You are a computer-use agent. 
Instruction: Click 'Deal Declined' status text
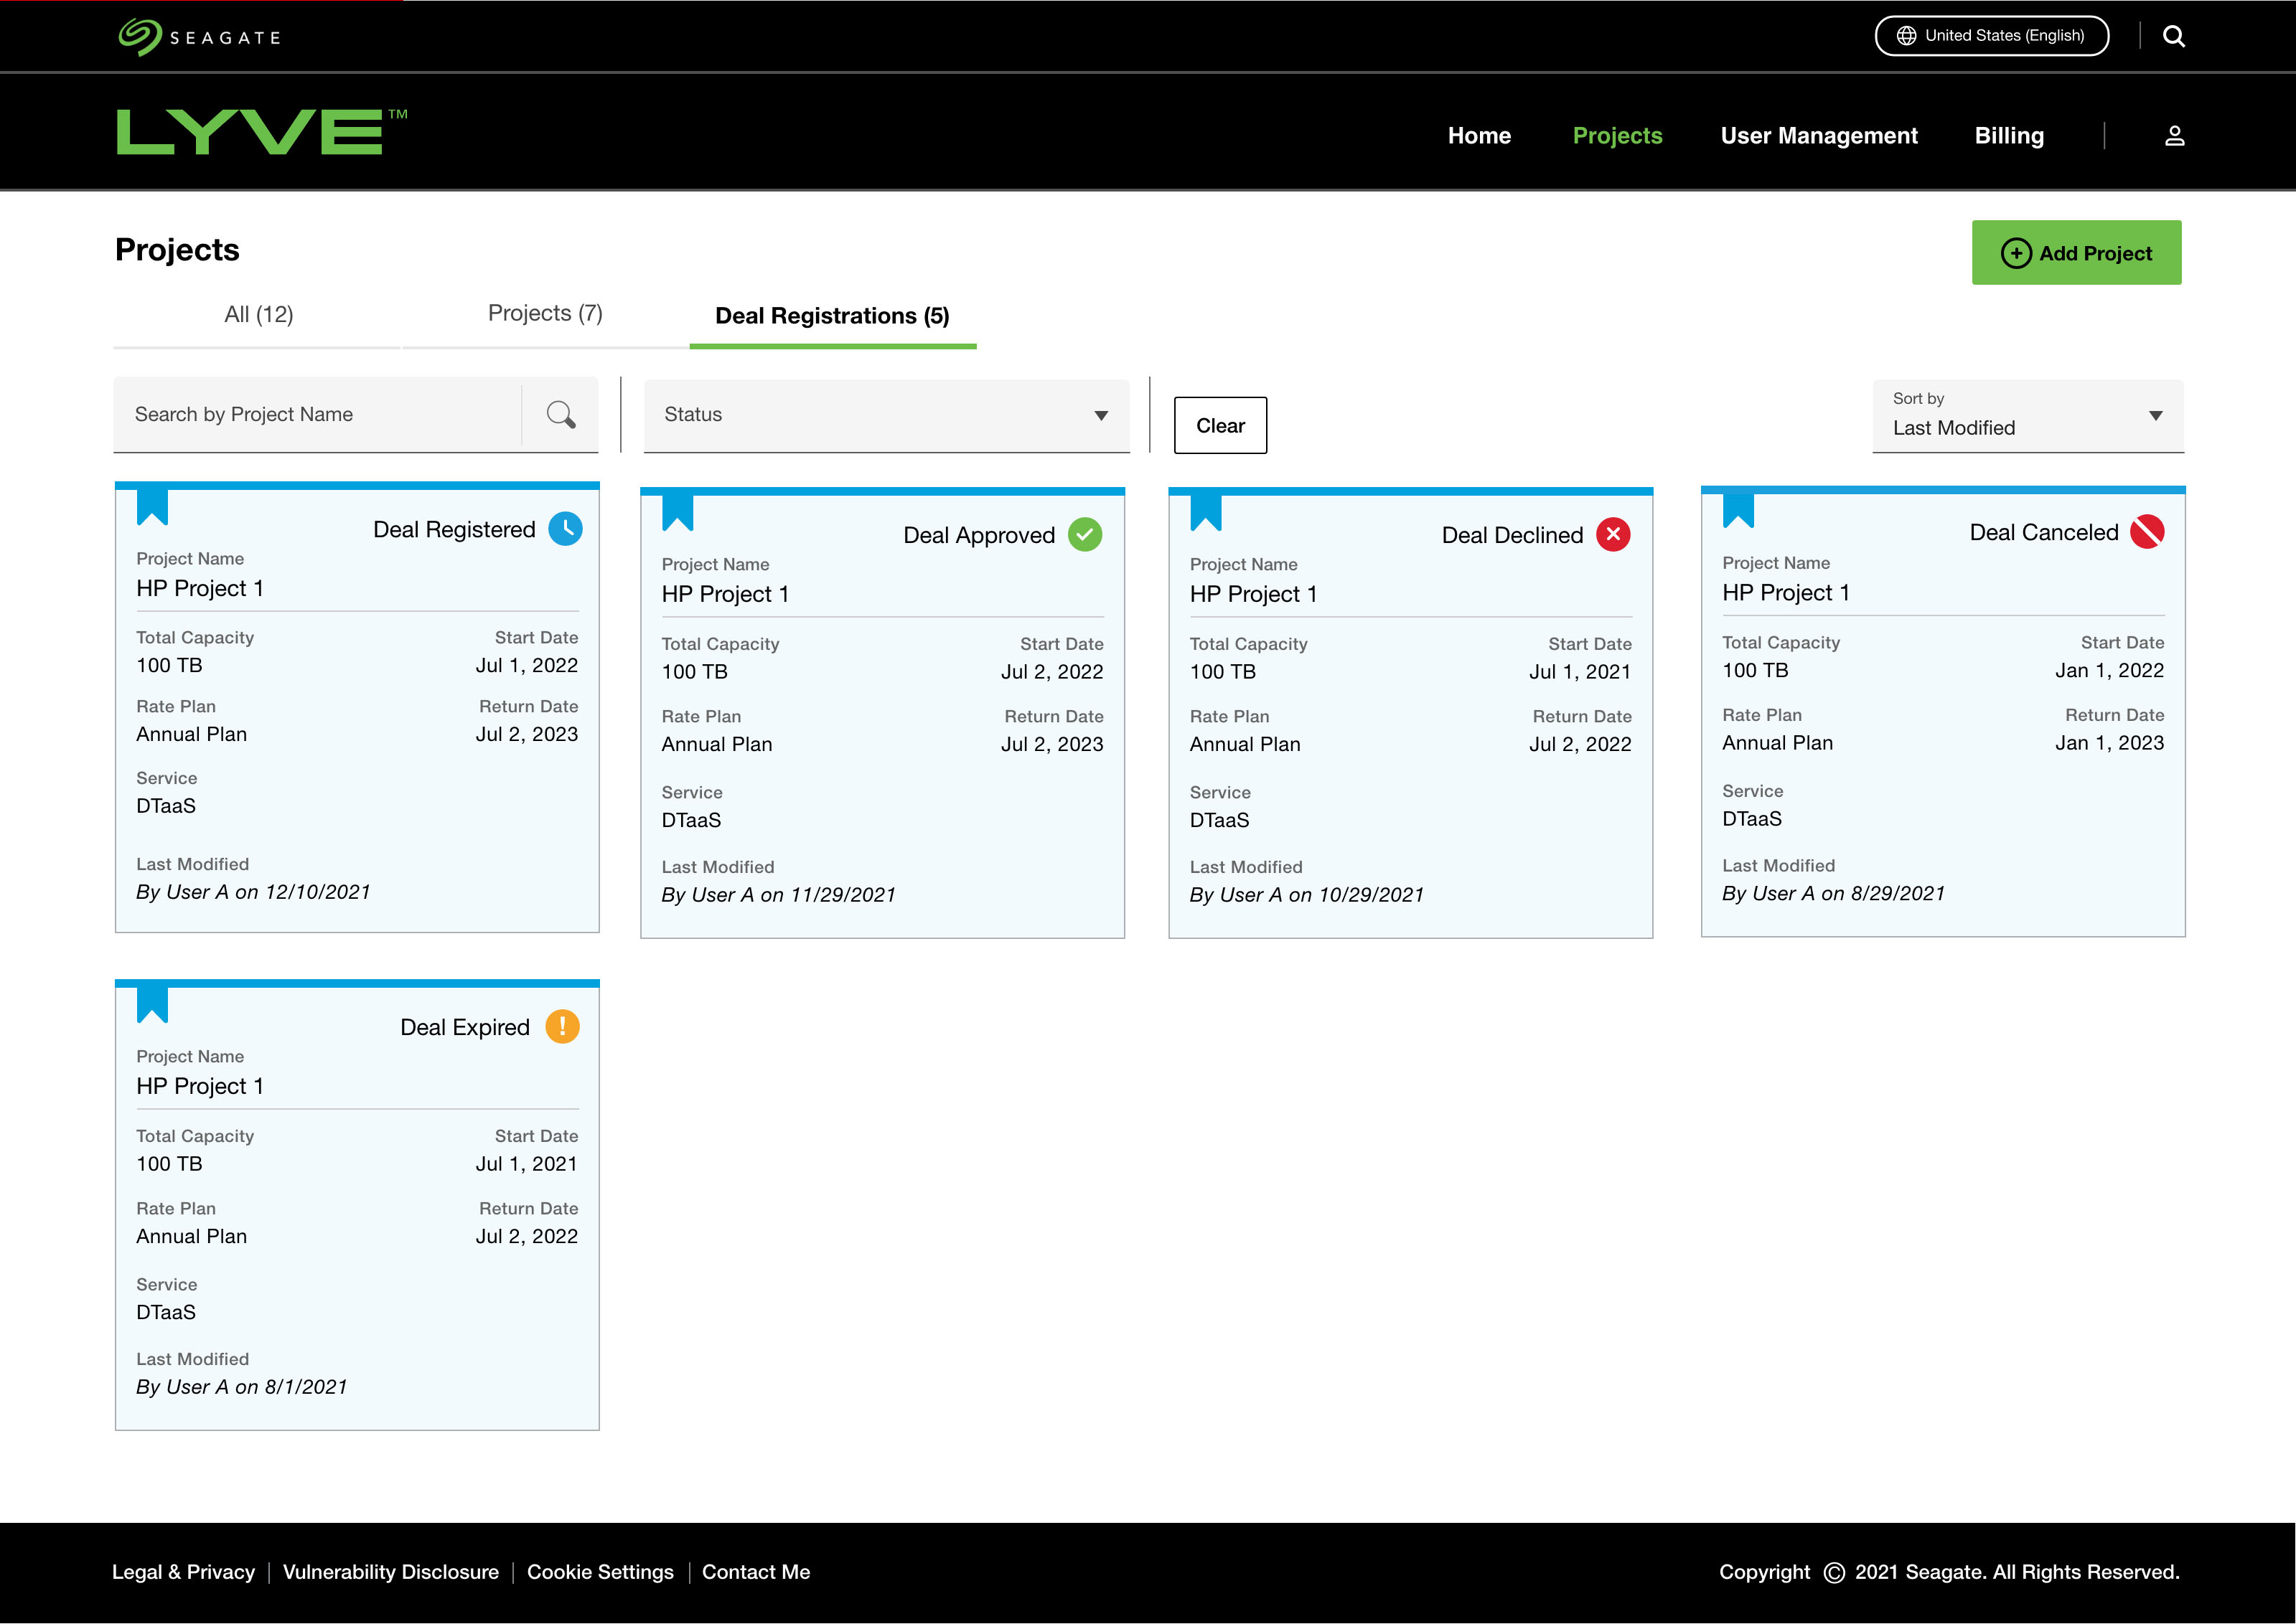tap(1512, 536)
